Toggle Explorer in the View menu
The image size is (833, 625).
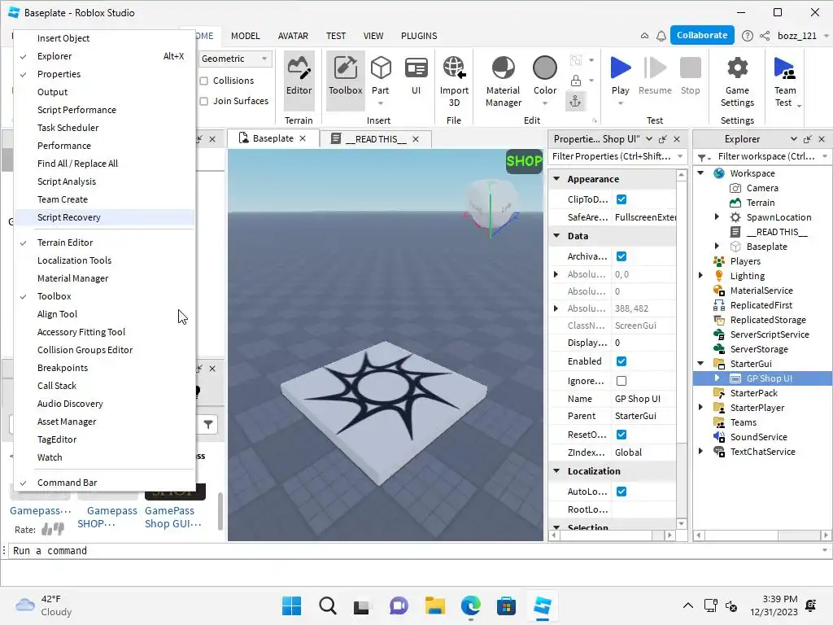104,56
